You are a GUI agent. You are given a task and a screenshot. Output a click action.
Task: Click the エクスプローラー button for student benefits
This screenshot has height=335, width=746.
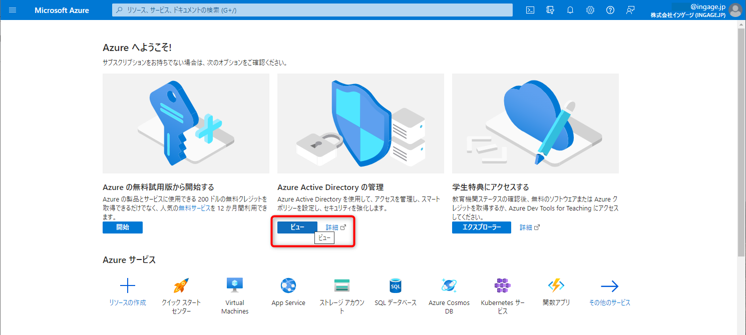[x=482, y=227]
